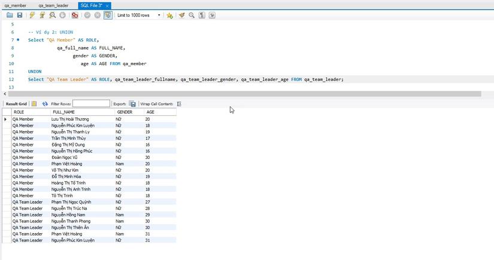Switch to the qa_member tab
Image resolution: width=494 pixels, height=260 pixels.
[15, 5]
